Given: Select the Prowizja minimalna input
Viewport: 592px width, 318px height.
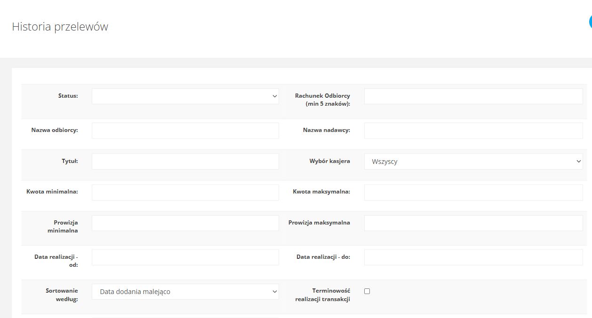Looking at the screenshot, I should tap(185, 223).
